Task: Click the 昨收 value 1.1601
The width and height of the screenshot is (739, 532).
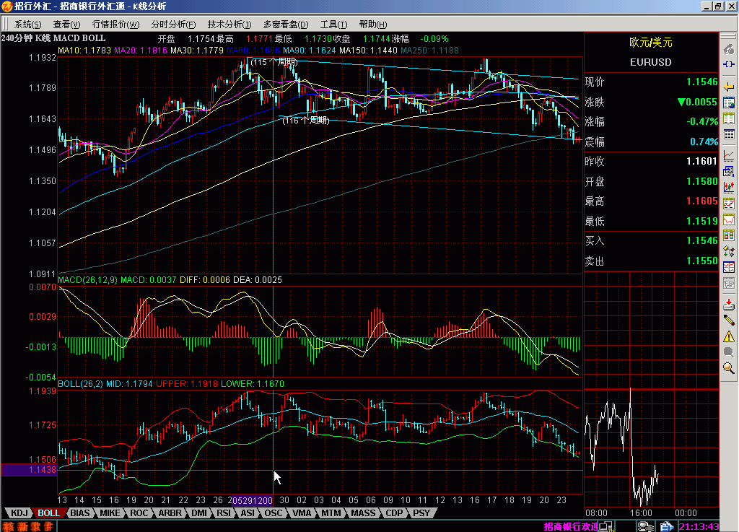Action: coord(701,161)
